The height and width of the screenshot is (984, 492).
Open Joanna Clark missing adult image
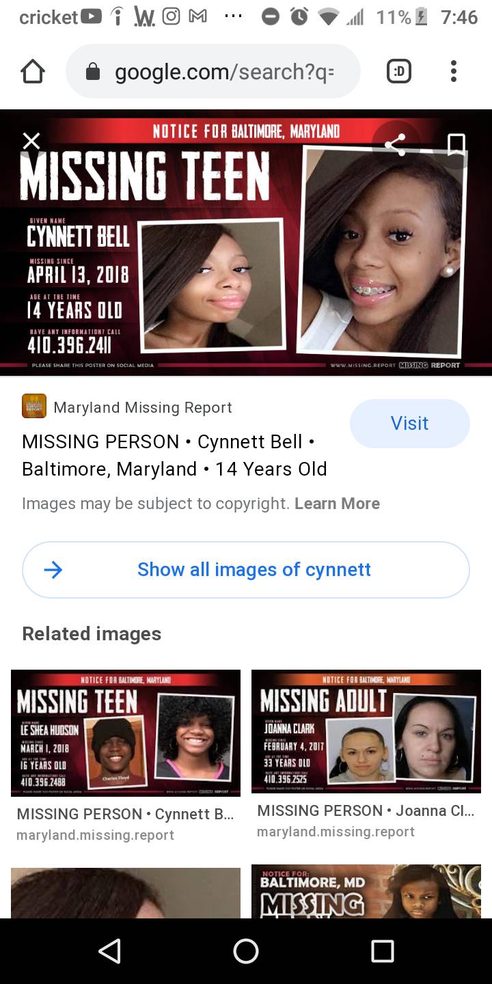pyautogui.click(x=366, y=731)
